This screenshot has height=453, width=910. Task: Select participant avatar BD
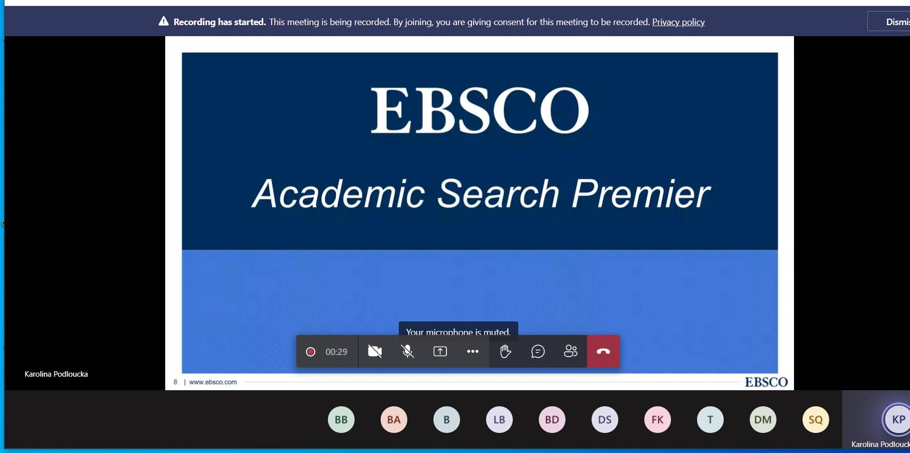tap(552, 419)
